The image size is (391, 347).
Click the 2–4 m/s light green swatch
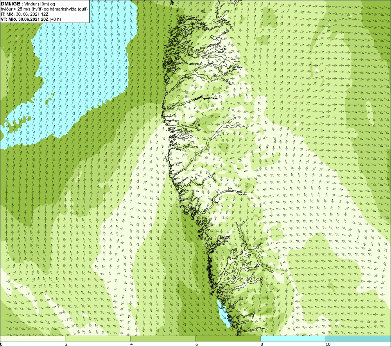point(98,338)
